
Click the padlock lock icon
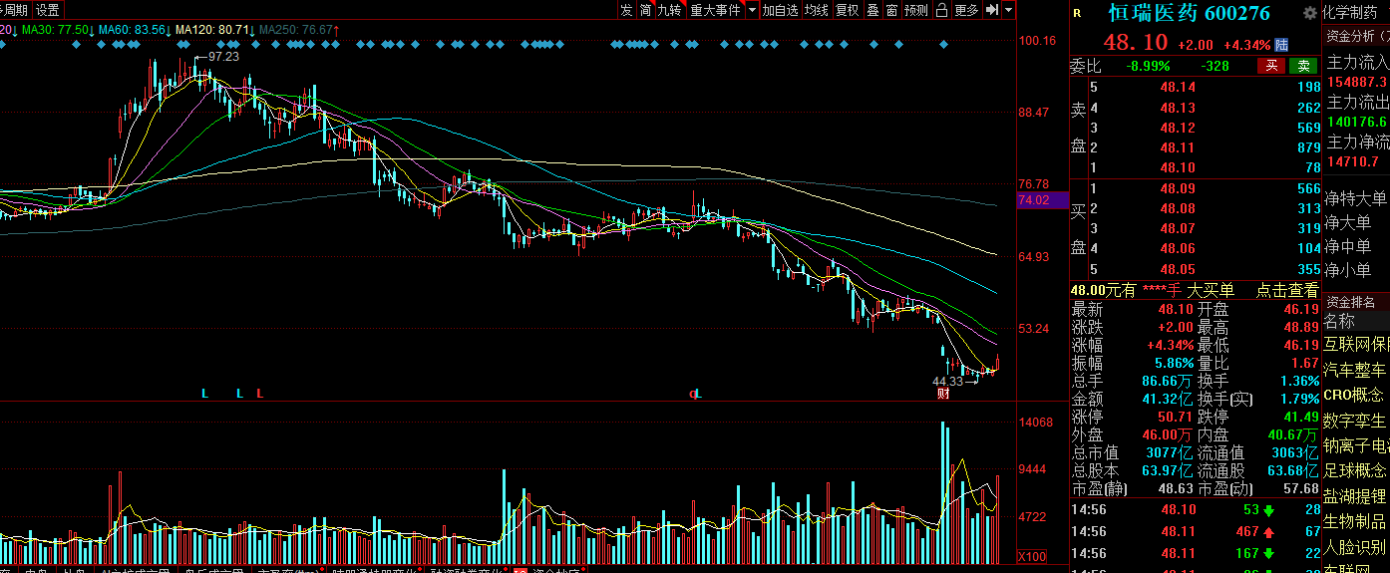point(941,10)
